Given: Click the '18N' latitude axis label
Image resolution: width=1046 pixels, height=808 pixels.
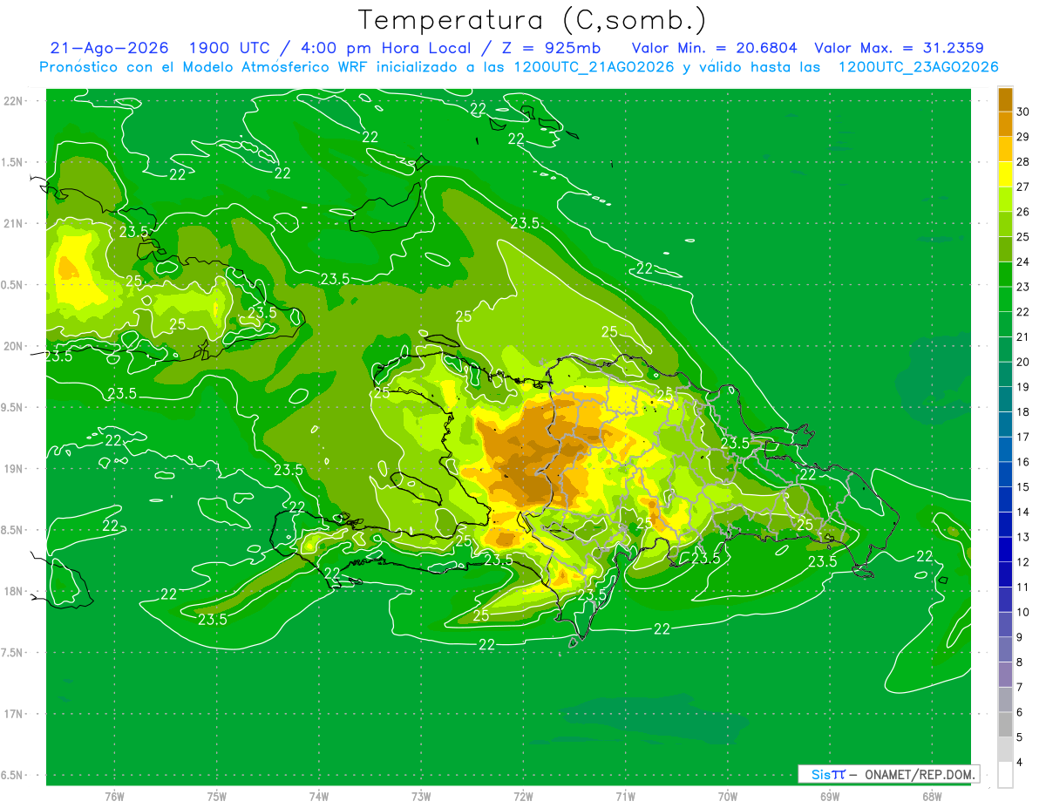Looking at the screenshot, I should 15,591.
